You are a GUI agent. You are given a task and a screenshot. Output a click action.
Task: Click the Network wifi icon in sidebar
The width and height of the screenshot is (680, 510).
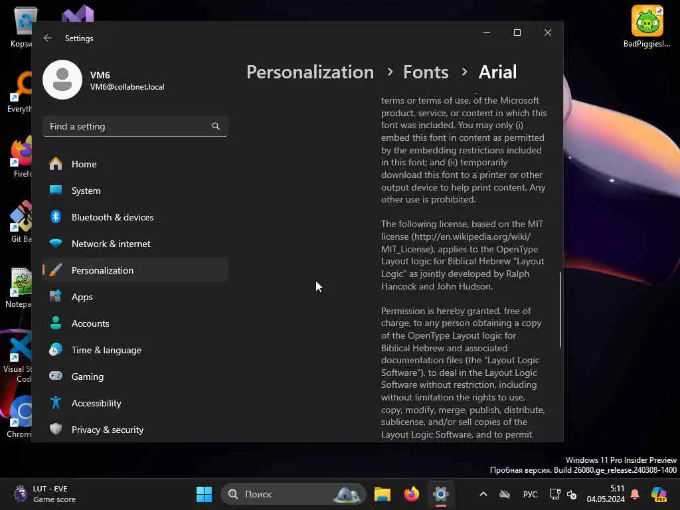coord(56,243)
